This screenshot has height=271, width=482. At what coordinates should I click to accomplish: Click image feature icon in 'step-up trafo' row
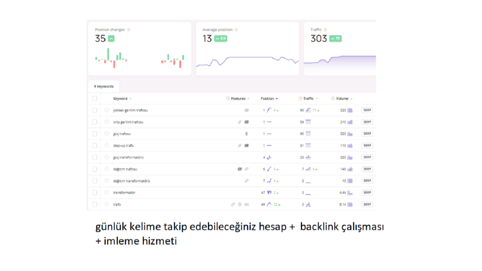click(247, 145)
